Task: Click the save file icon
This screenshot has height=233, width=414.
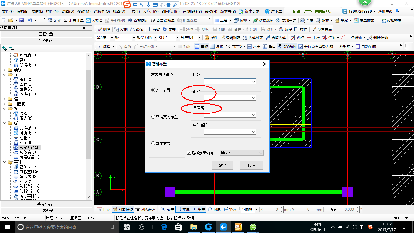Action: (x=22, y=20)
